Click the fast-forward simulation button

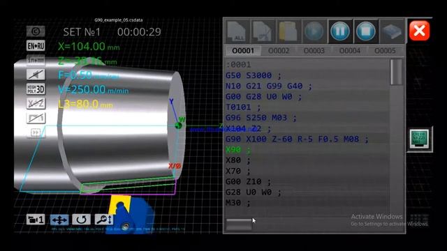36,132
